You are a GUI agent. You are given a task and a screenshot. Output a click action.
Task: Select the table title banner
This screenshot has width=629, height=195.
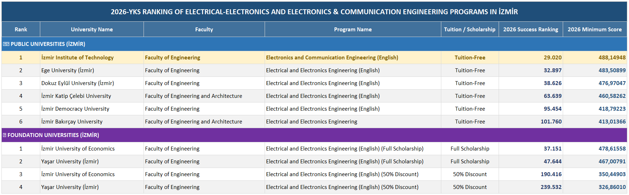coord(314,12)
